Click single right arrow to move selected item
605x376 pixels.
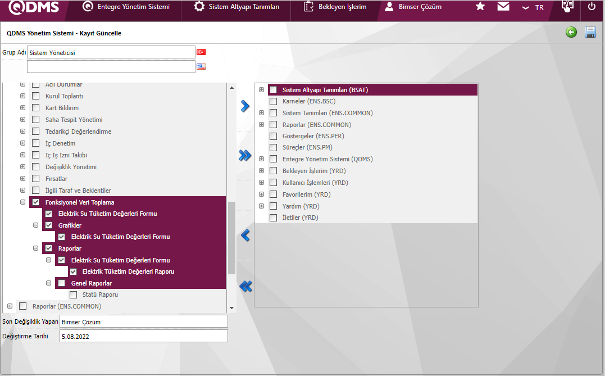[x=245, y=106]
